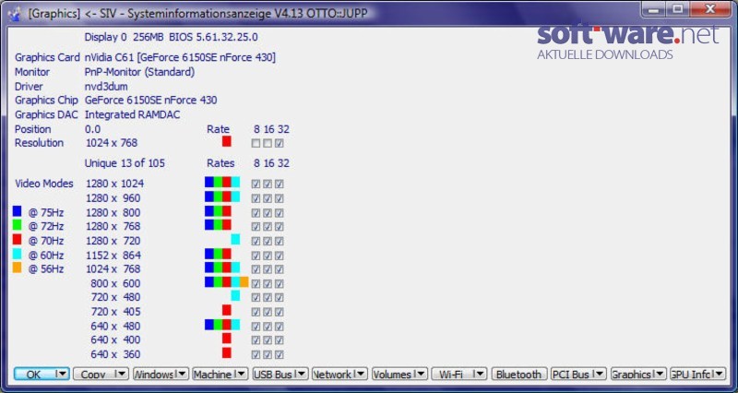Image resolution: width=738 pixels, height=393 pixels.
Task: Click the Graphics Chip label
Action: [x=46, y=101]
